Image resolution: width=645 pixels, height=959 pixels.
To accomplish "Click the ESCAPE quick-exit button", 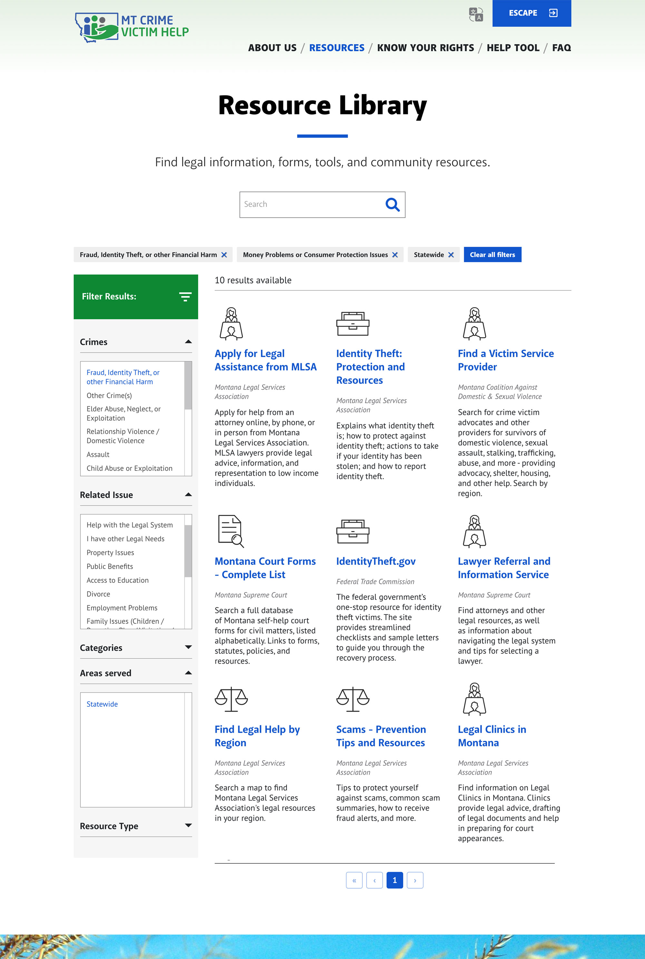I will pyautogui.click(x=531, y=13).
